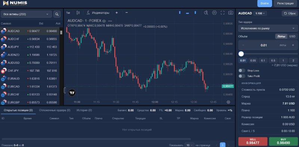Select EURCHF in asset list
The height and width of the screenshot is (147, 299).
pos(30,94)
